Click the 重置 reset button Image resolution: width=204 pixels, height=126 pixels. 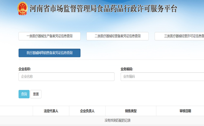click(x=36, y=94)
